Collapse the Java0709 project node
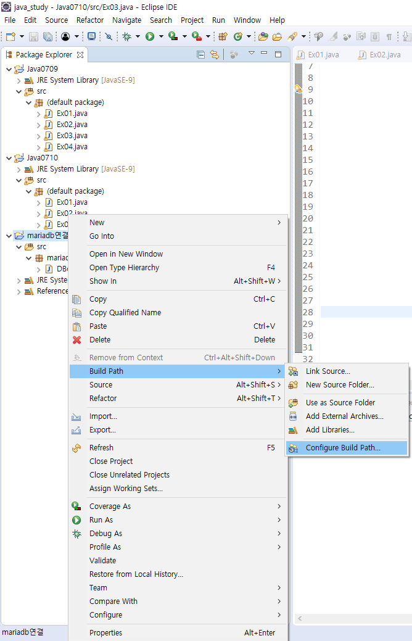 pyautogui.click(x=9, y=69)
